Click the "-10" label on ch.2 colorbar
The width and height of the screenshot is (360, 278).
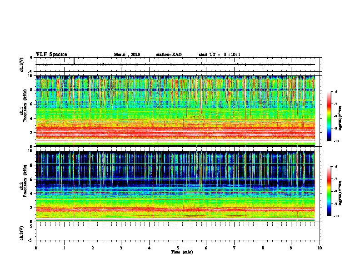click(336, 216)
